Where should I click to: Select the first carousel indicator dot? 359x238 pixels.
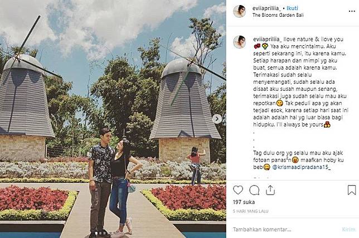pos(96,233)
